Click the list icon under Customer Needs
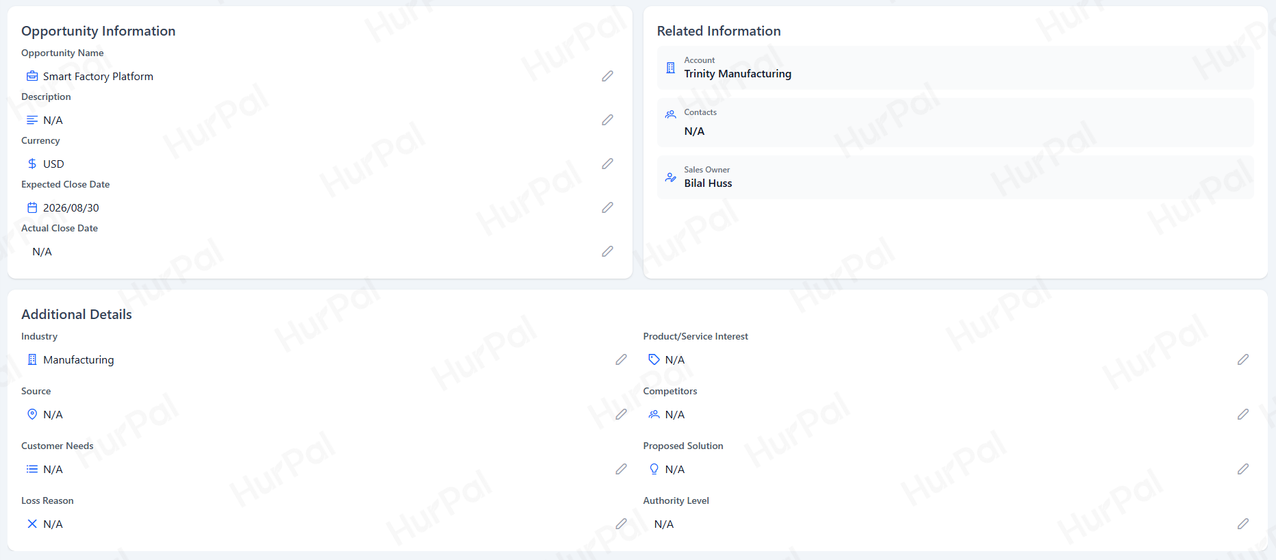 (x=32, y=469)
